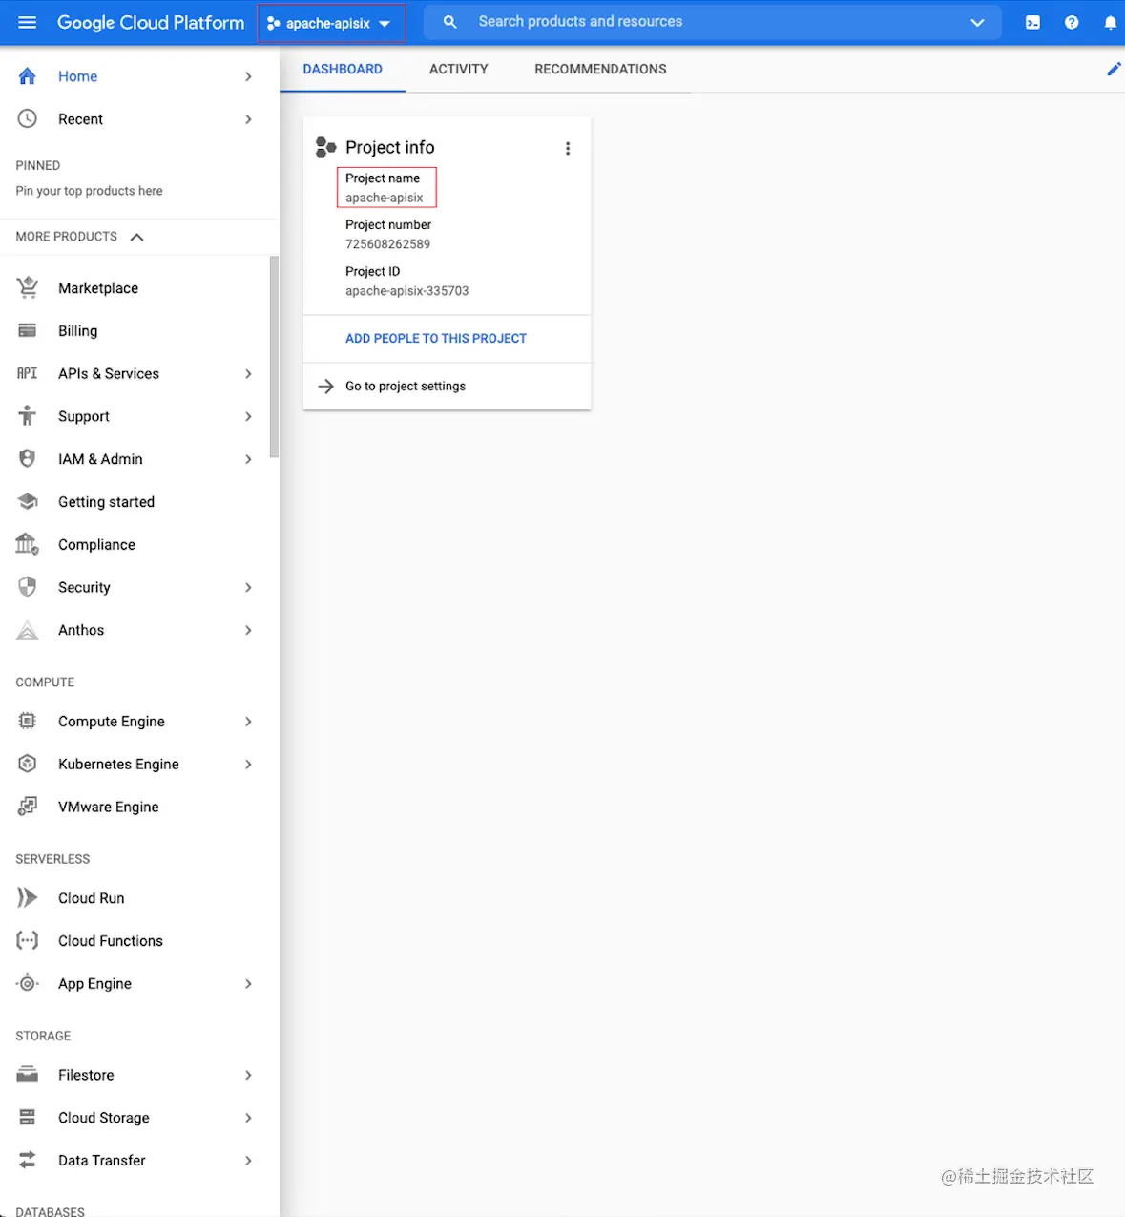Click the Data Transfer arrows icon
1125x1217 pixels.
pyautogui.click(x=28, y=1160)
